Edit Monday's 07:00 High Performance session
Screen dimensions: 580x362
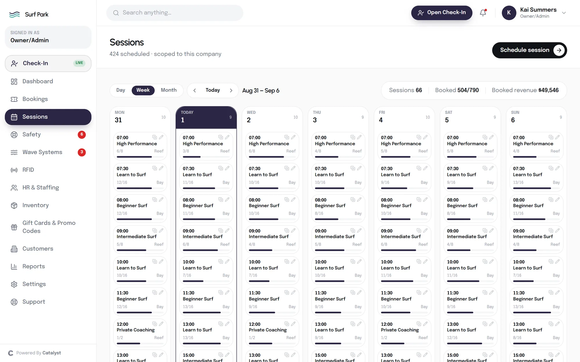(x=161, y=137)
